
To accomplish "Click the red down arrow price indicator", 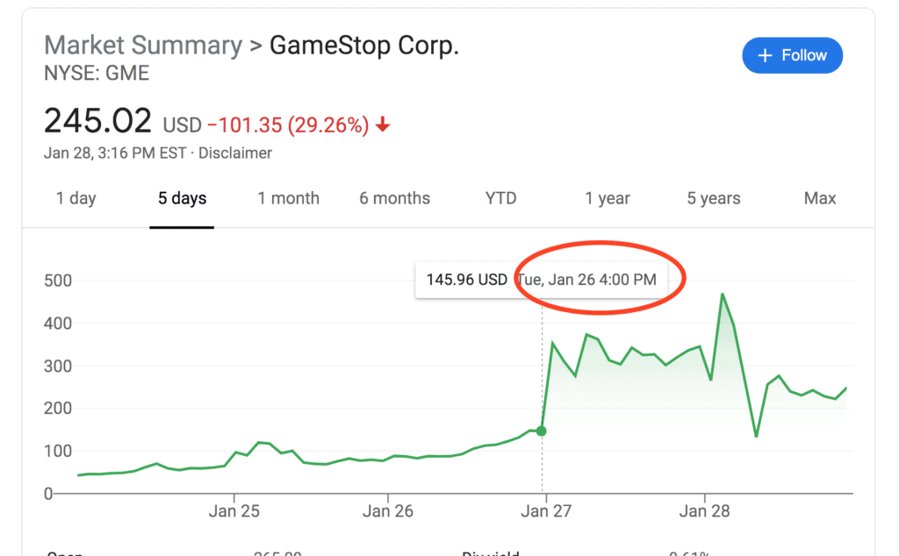I will 382,125.
